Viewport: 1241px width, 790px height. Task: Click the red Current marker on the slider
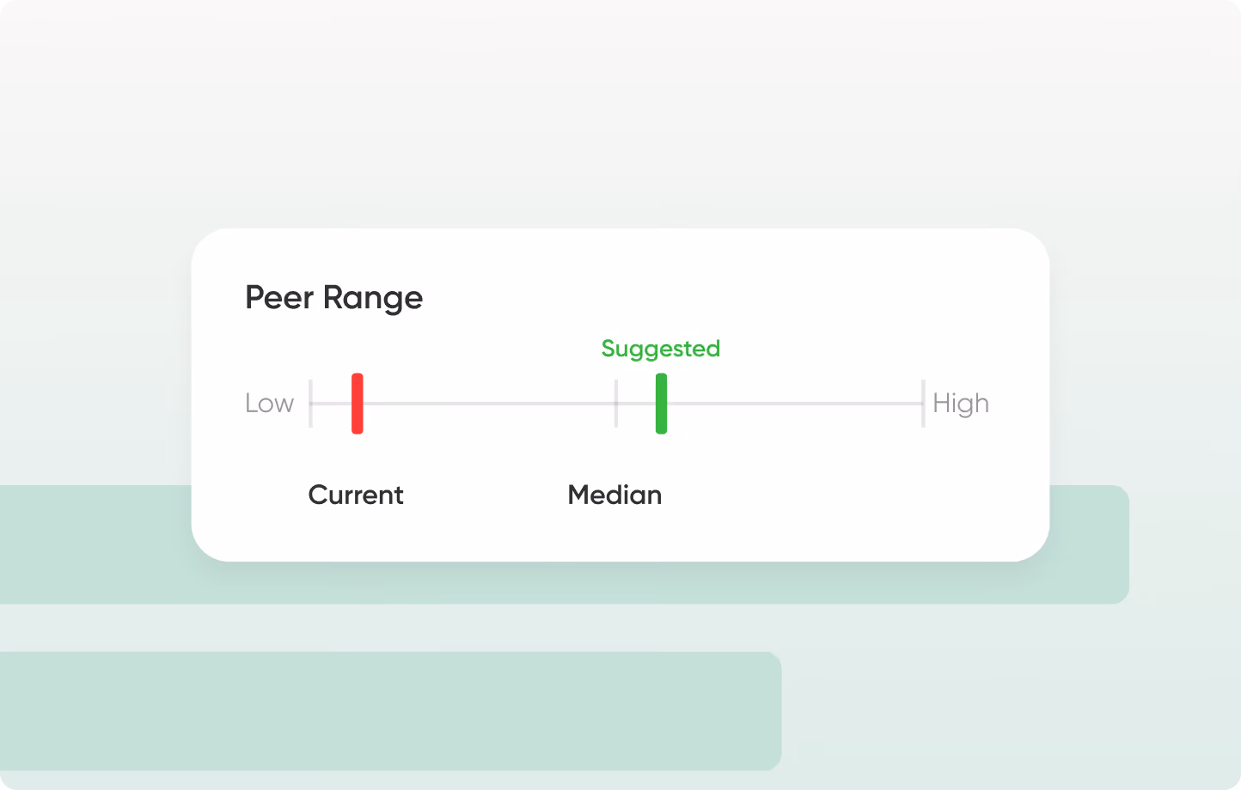(358, 404)
